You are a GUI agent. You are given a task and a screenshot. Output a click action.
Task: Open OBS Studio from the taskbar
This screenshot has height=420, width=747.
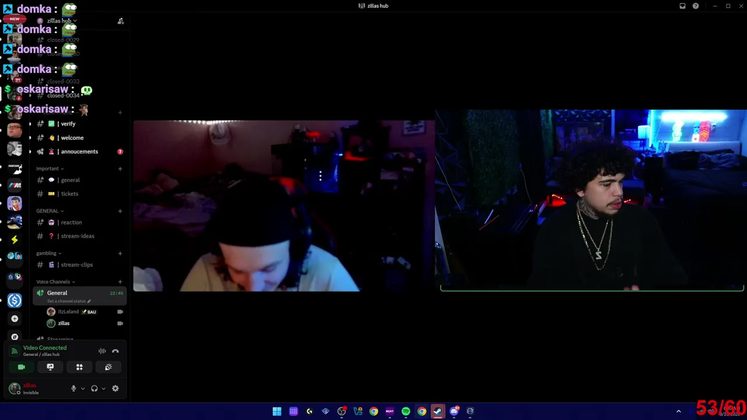(x=342, y=411)
